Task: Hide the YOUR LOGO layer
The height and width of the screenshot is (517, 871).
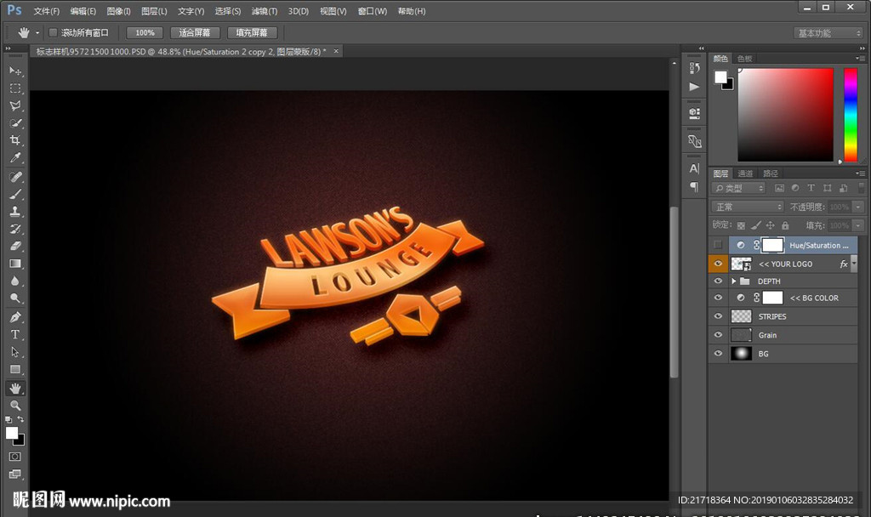Action: coord(718,264)
